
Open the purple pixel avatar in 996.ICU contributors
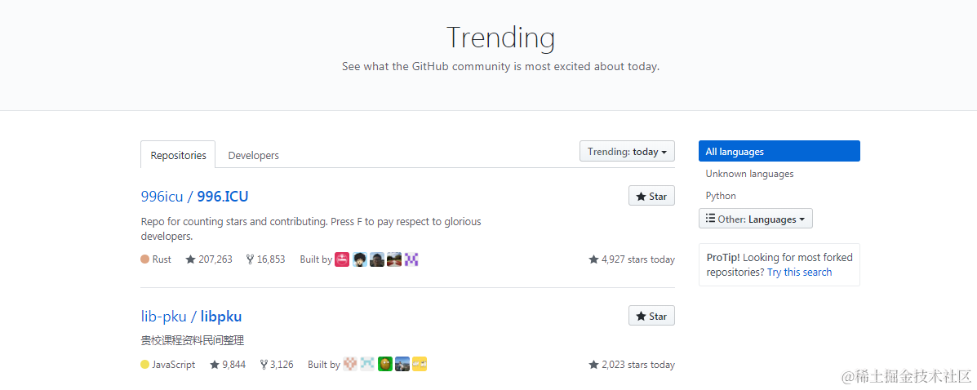point(411,259)
